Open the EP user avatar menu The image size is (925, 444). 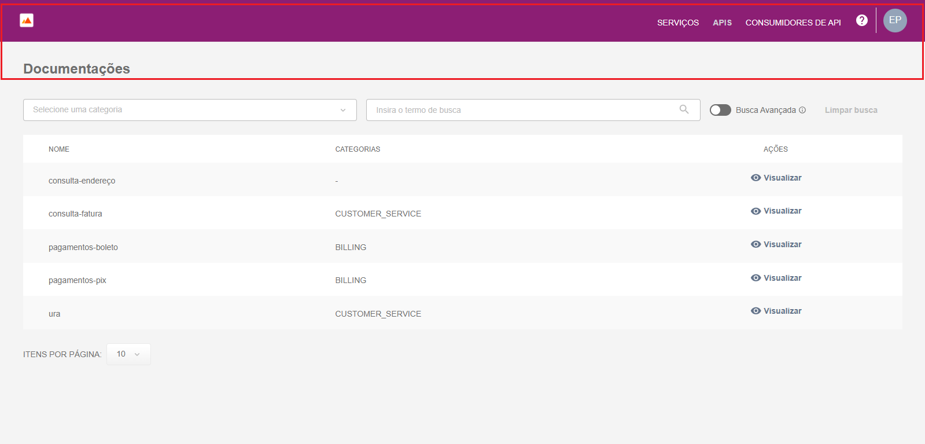click(894, 21)
